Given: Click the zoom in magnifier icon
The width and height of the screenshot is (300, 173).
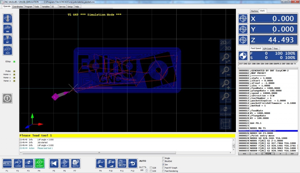Looking at the screenshot, I should (225, 84).
